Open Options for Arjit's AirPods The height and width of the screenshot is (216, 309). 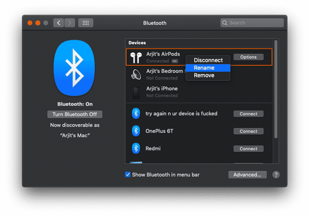click(248, 57)
